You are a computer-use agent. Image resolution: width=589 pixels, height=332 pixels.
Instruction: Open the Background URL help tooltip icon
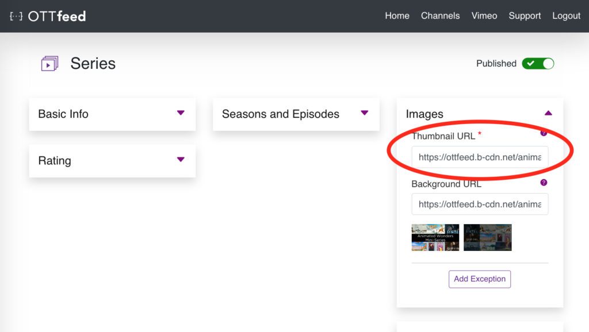click(544, 182)
